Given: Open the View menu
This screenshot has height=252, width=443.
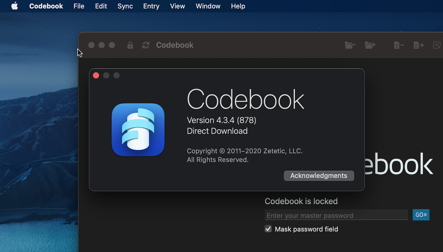Looking at the screenshot, I should pyautogui.click(x=178, y=6).
